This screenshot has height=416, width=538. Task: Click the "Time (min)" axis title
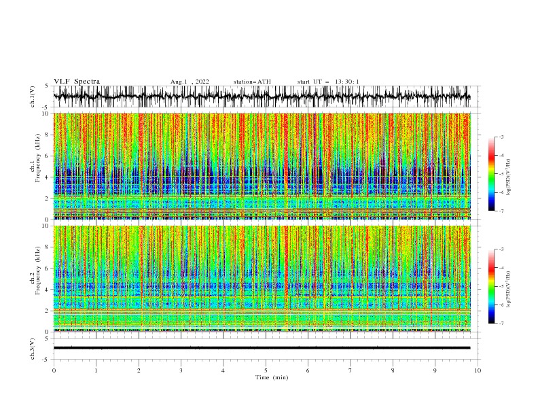[272, 377]
